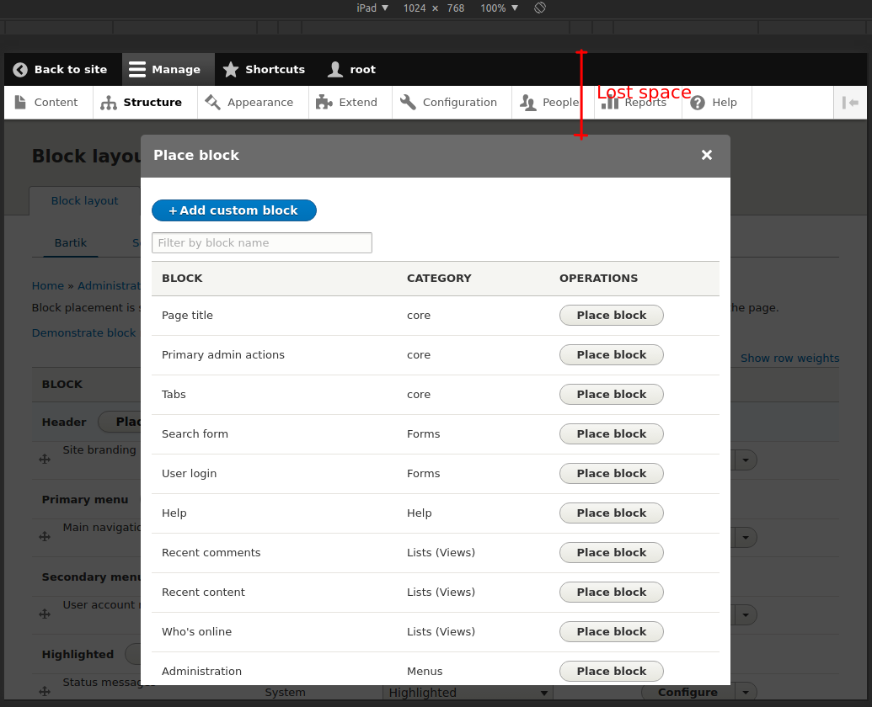Screen dimensions: 872x707
Task: Click the Back to site arrow icon
Action: coord(20,69)
